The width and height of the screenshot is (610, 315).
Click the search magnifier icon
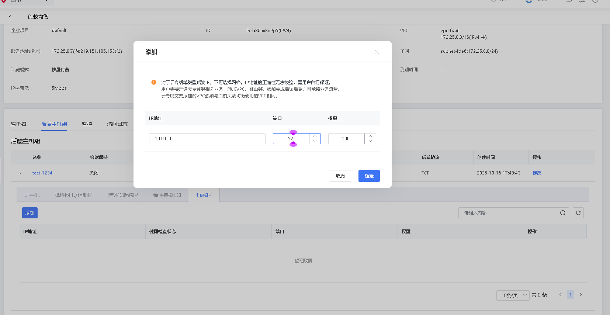[562, 213]
